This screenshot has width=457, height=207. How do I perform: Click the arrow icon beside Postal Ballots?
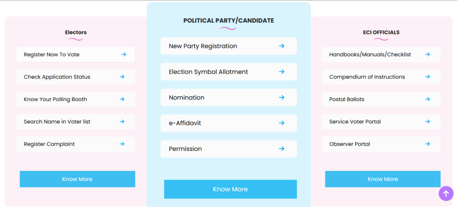[x=428, y=99]
